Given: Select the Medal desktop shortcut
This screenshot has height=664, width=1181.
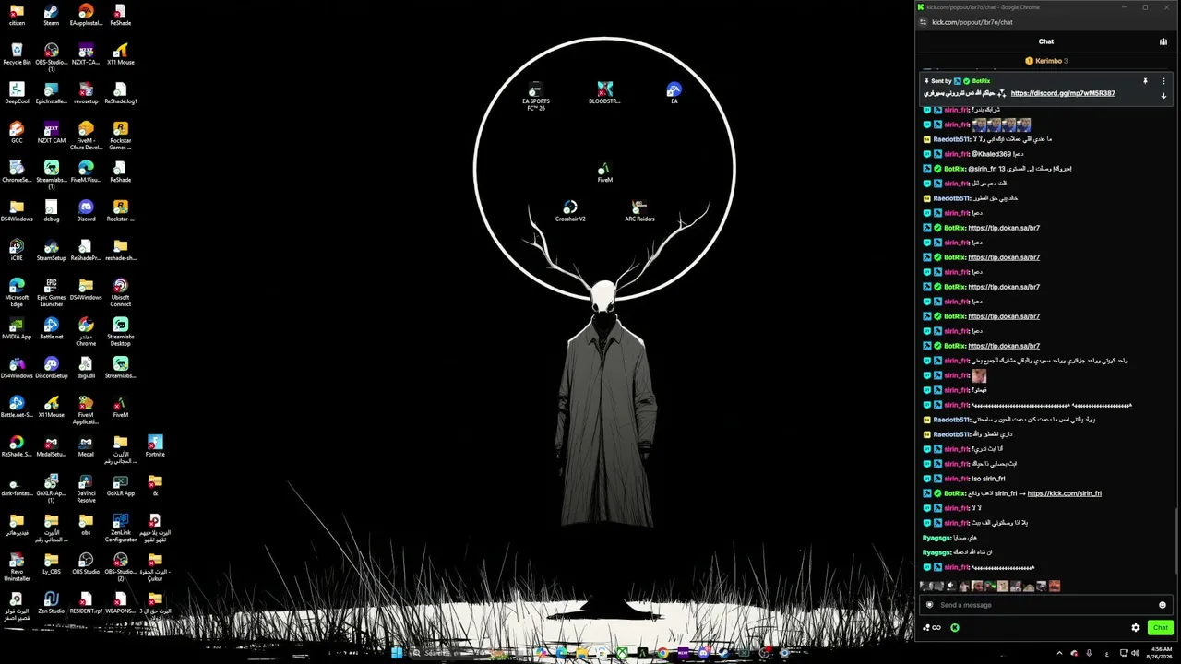Looking at the screenshot, I should pyautogui.click(x=86, y=446).
